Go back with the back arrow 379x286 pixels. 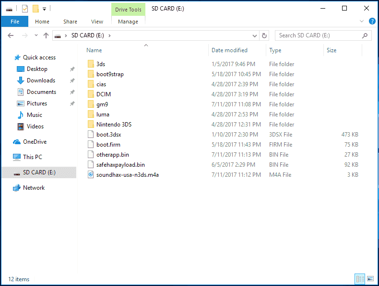click(x=11, y=35)
